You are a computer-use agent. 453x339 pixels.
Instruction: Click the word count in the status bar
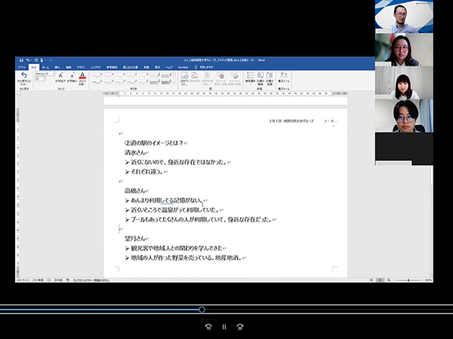38,280
